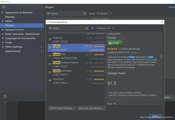
Task: Clear the flutter search in Browse Repositories
Action: coord(87,28)
